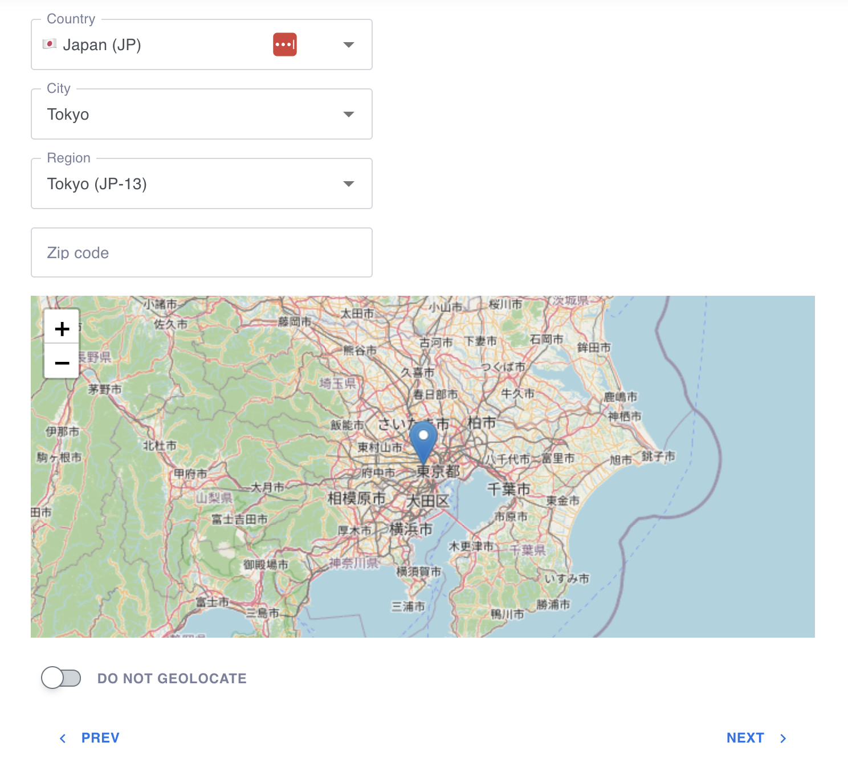Screen dimensions: 848x775
Task: Click the left chevron beside PREV
Action: (63, 739)
